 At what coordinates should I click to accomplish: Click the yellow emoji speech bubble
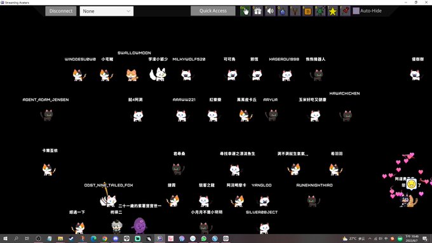point(411,183)
